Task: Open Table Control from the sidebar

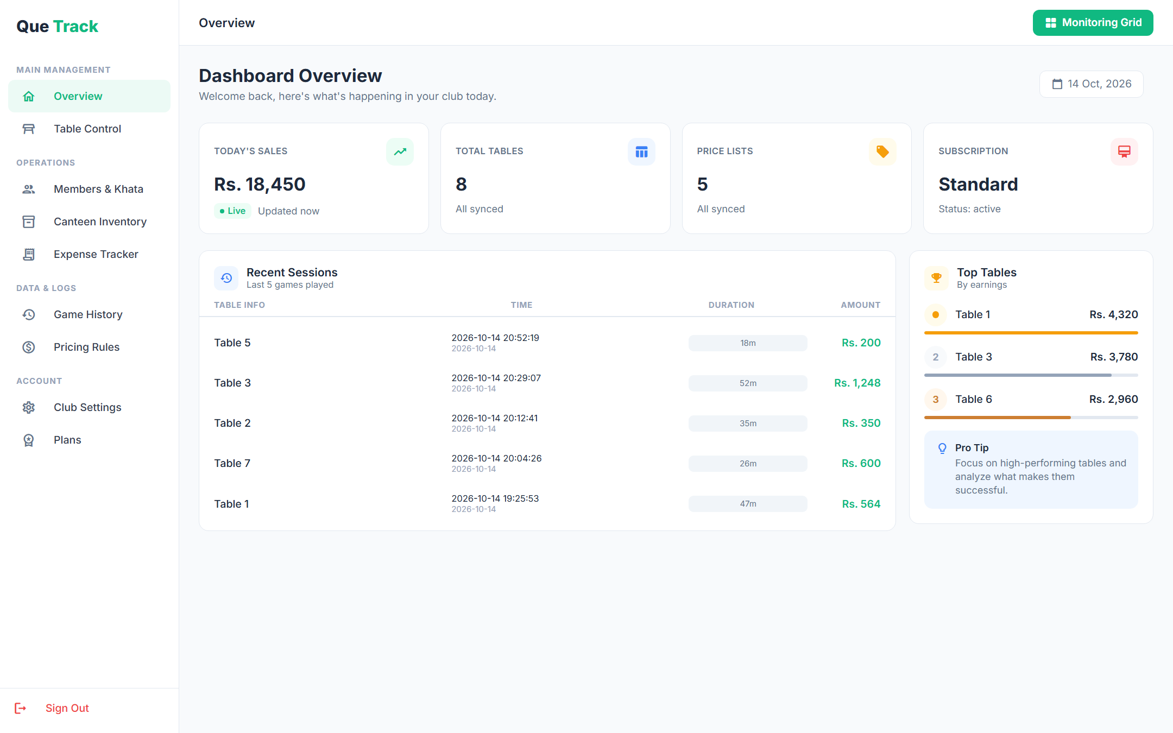Action: pos(89,129)
